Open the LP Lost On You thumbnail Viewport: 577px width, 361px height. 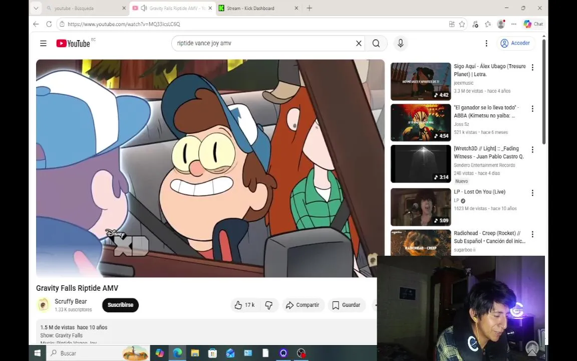(x=421, y=207)
